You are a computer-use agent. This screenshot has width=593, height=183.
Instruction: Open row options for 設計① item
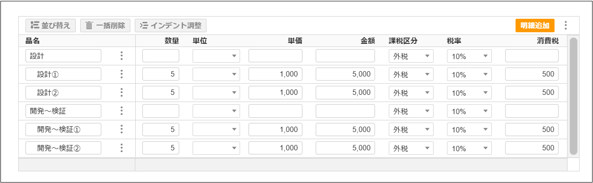[121, 74]
